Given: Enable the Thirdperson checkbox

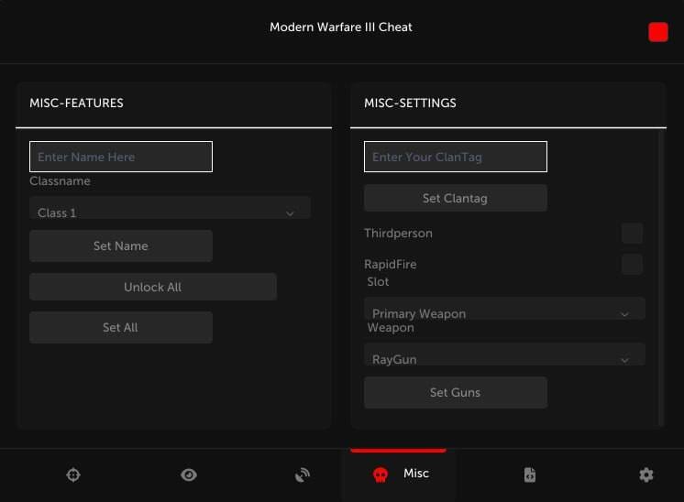Looking at the screenshot, I should click(632, 233).
